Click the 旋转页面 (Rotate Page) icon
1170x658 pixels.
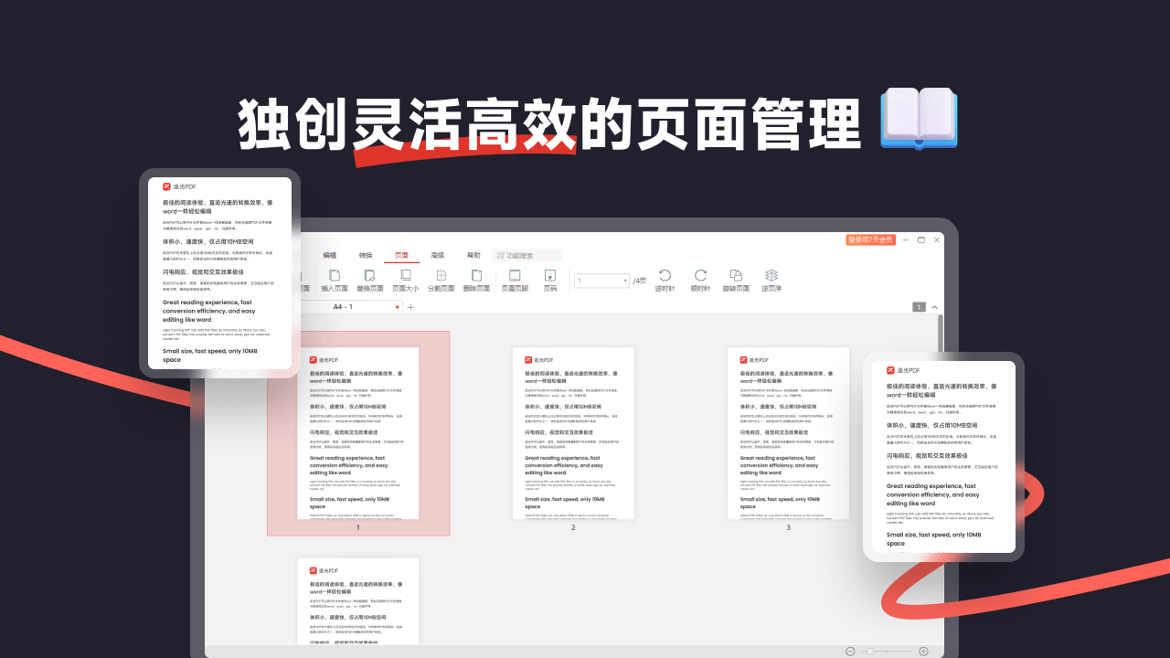click(x=736, y=277)
